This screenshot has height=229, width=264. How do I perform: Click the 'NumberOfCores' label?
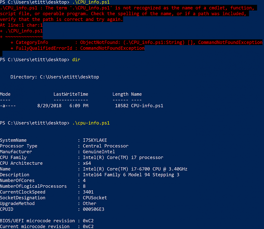coord(17,180)
